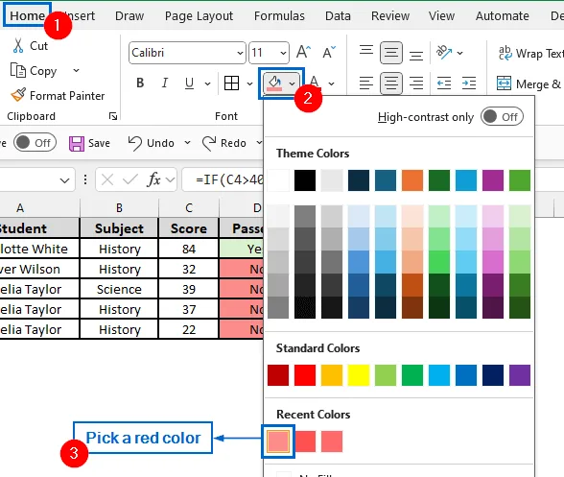The height and width of the screenshot is (477, 564).
Task: Click the Save floppy disk icon
Action: [77, 143]
